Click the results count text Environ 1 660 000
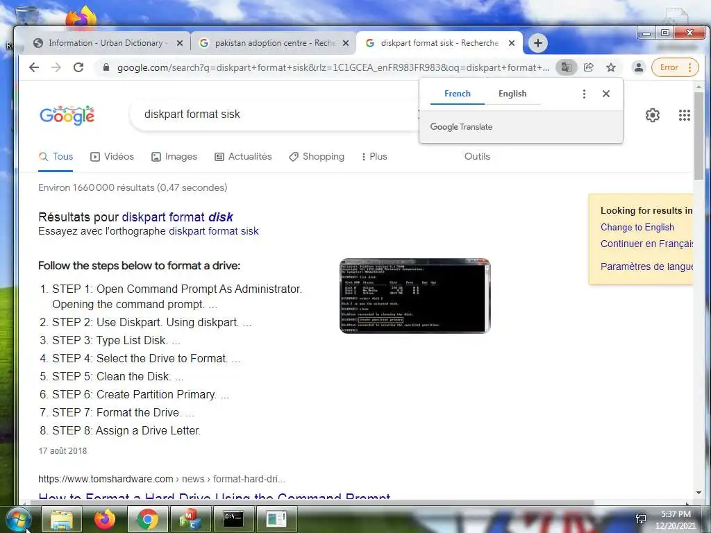711x533 pixels. coord(133,187)
